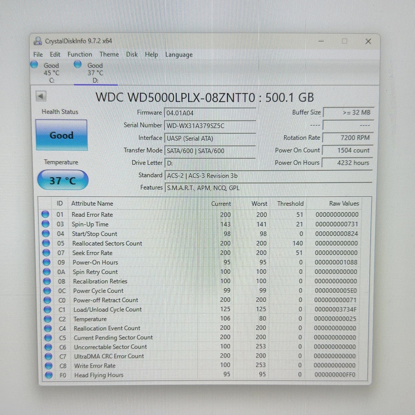Click the Drive Letter field D:
The width and height of the screenshot is (415, 415).
tap(210, 163)
